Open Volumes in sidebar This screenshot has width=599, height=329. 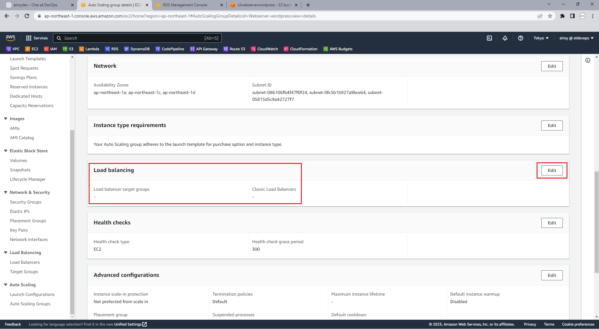18,160
